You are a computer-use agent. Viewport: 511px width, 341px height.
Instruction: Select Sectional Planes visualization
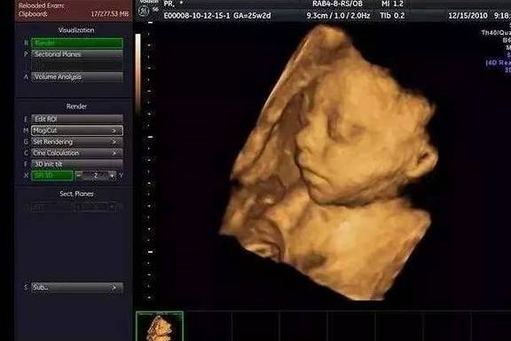point(77,54)
